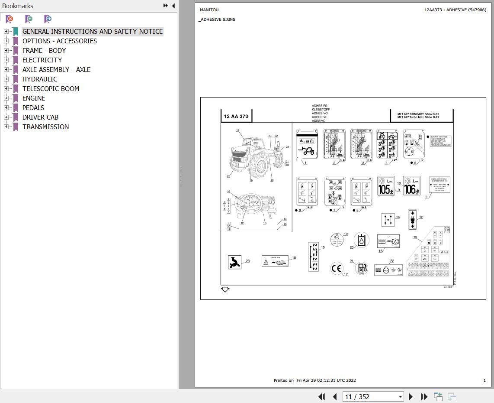The height and width of the screenshot is (403, 494).
Task: Click the down arrow symbol below the diagram
Action: pos(225,289)
